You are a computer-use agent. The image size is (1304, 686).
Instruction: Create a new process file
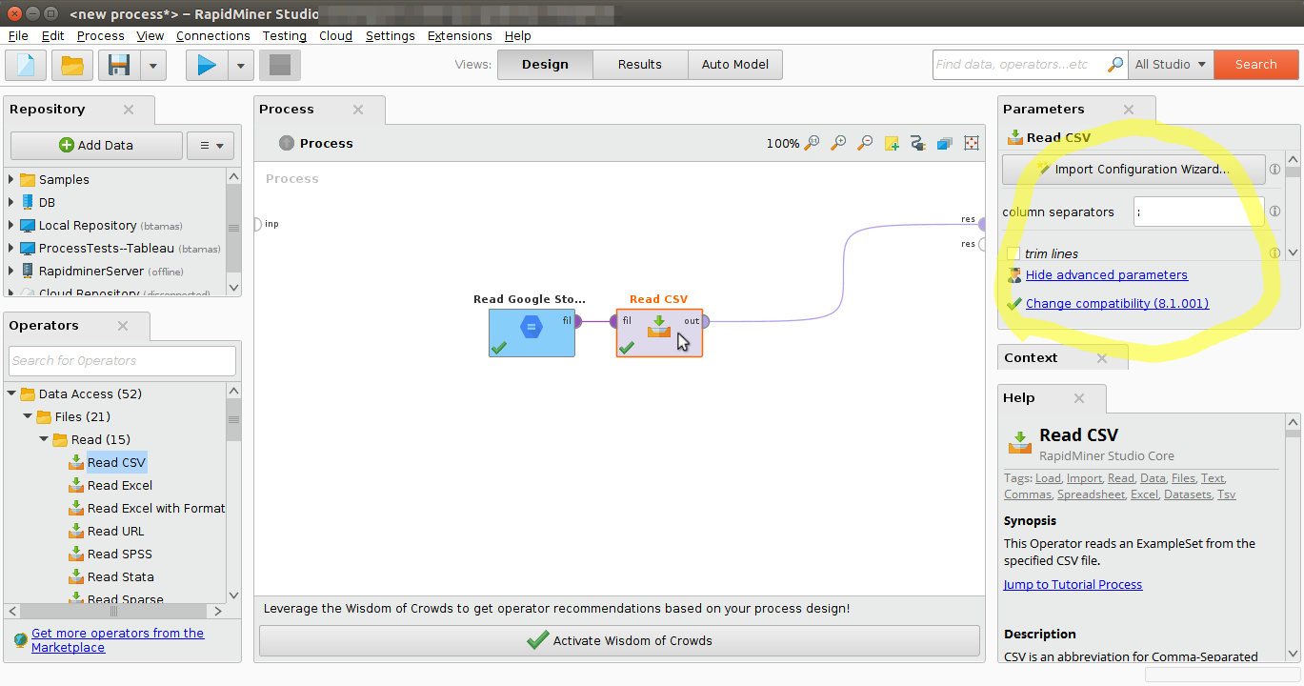(26, 65)
